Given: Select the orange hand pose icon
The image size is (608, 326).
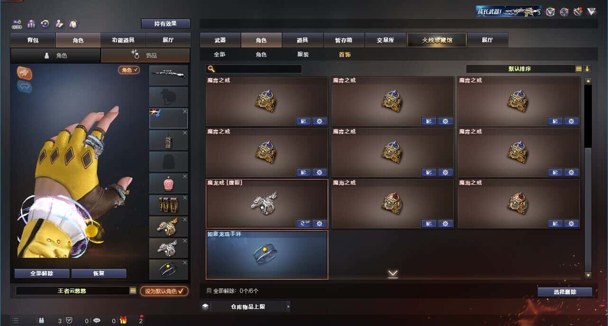Looking at the screenshot, I should coord(25,72).
